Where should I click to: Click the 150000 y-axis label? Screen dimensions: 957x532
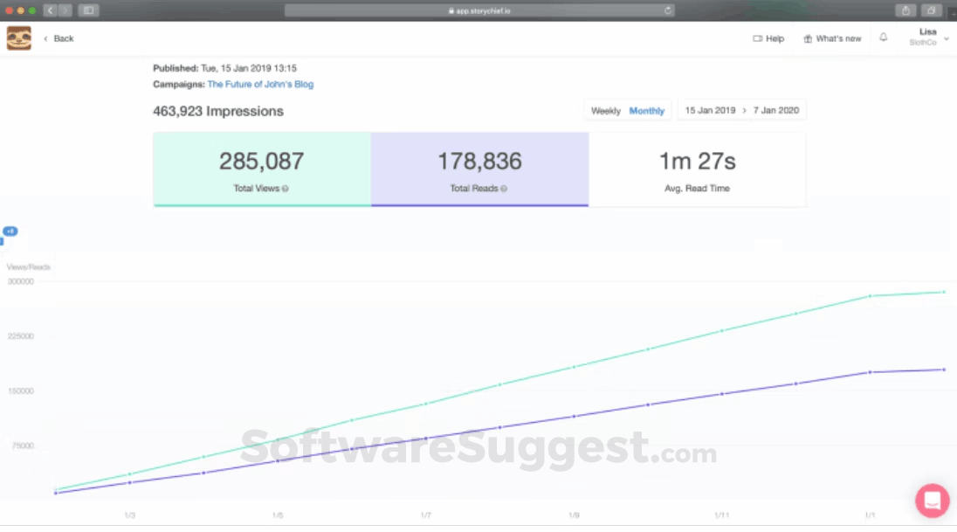point(21,390)
